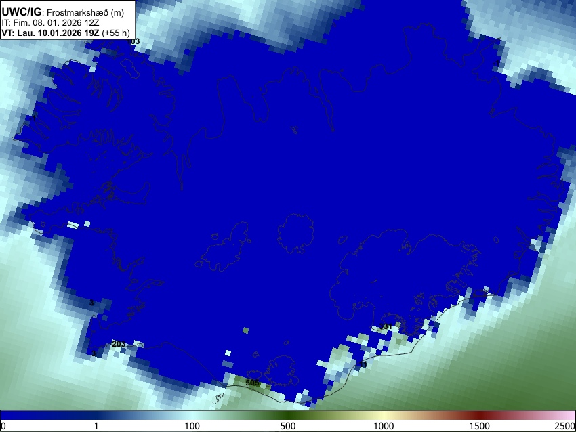Click the 'UWC/IG: Frostmarkshæð (m)' title text
Screen dimensions: 576x432
click(x=63, y=12)
